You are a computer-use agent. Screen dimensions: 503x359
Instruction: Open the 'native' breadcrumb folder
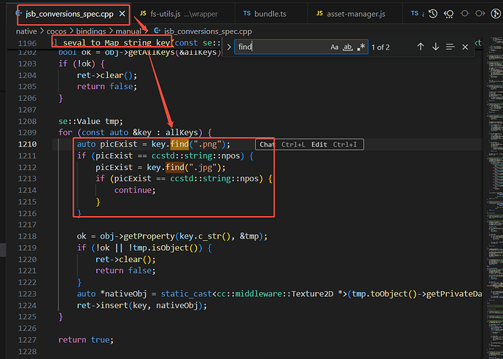point(26,31)
